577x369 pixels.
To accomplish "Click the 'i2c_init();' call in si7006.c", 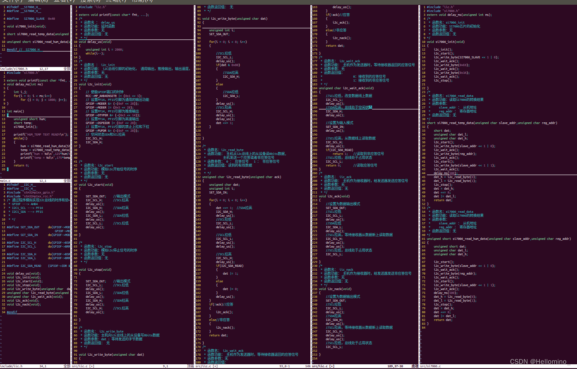I will coord(442,49).
